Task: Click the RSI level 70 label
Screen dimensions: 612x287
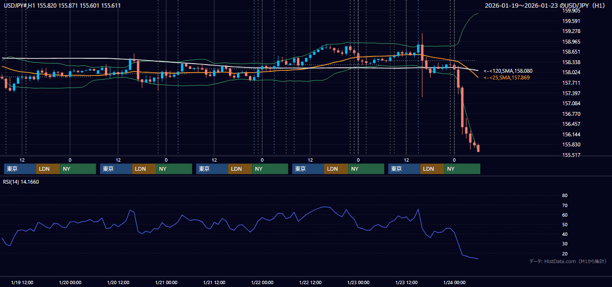Action: pos(565,205)
